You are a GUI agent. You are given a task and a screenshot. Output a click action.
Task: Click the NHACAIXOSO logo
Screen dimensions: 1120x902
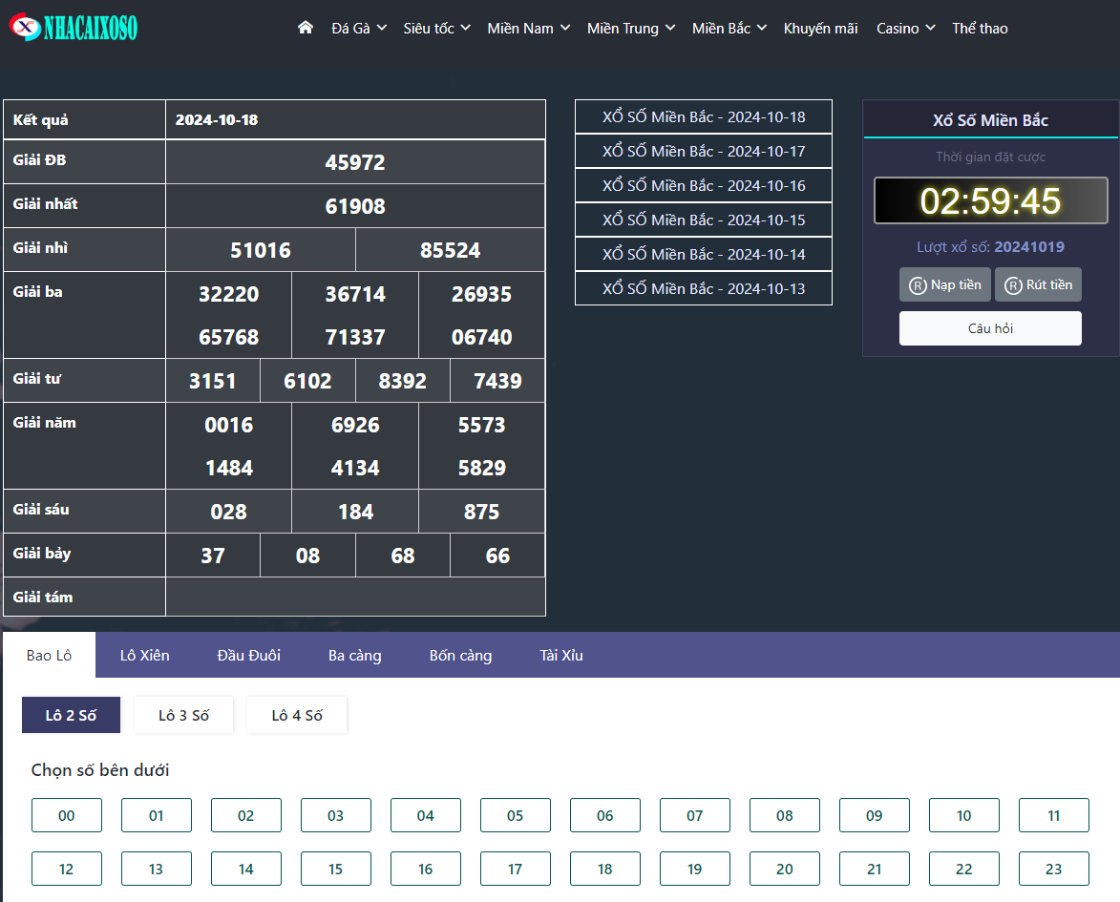click(x=74, y=28)
